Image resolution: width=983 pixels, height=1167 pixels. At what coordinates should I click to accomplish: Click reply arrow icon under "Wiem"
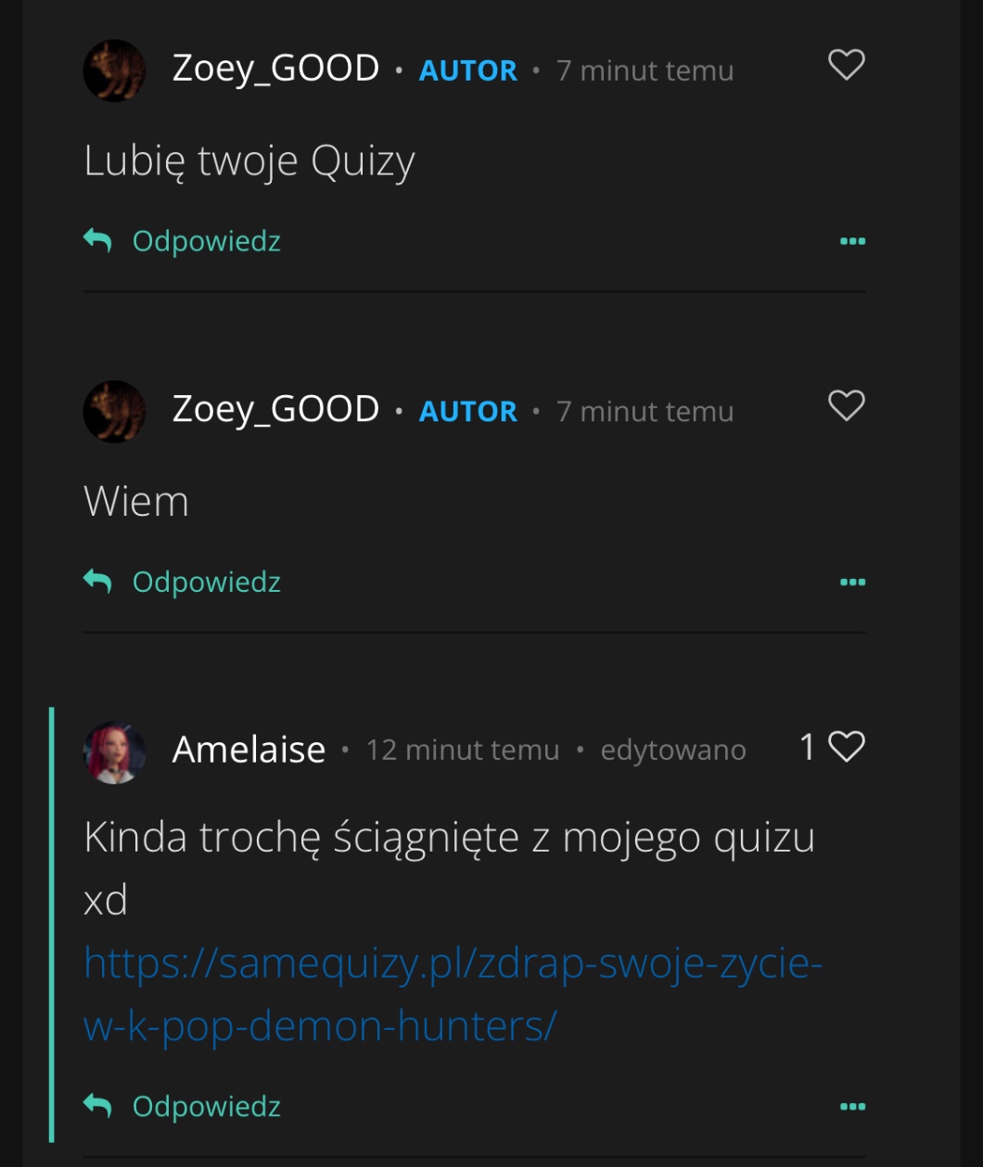97,582
